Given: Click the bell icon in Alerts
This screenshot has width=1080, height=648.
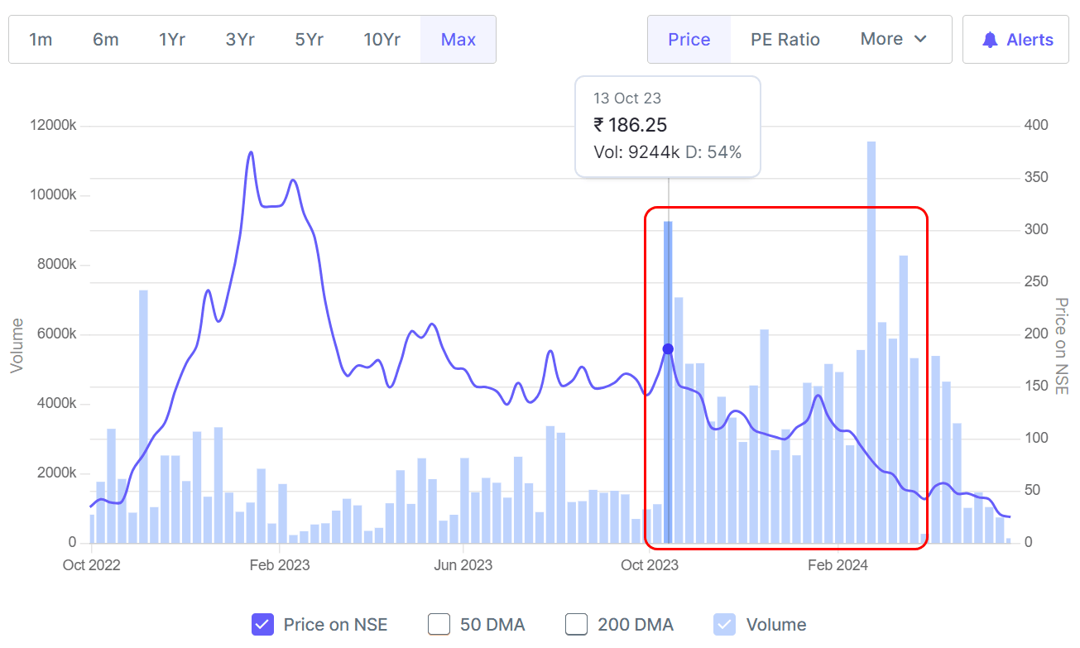Looking at the screenshot, I should 990,40.
